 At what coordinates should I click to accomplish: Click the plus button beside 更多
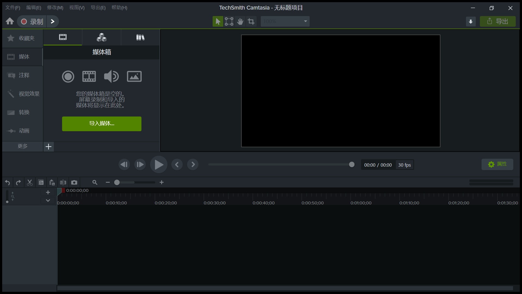(49, 147)
